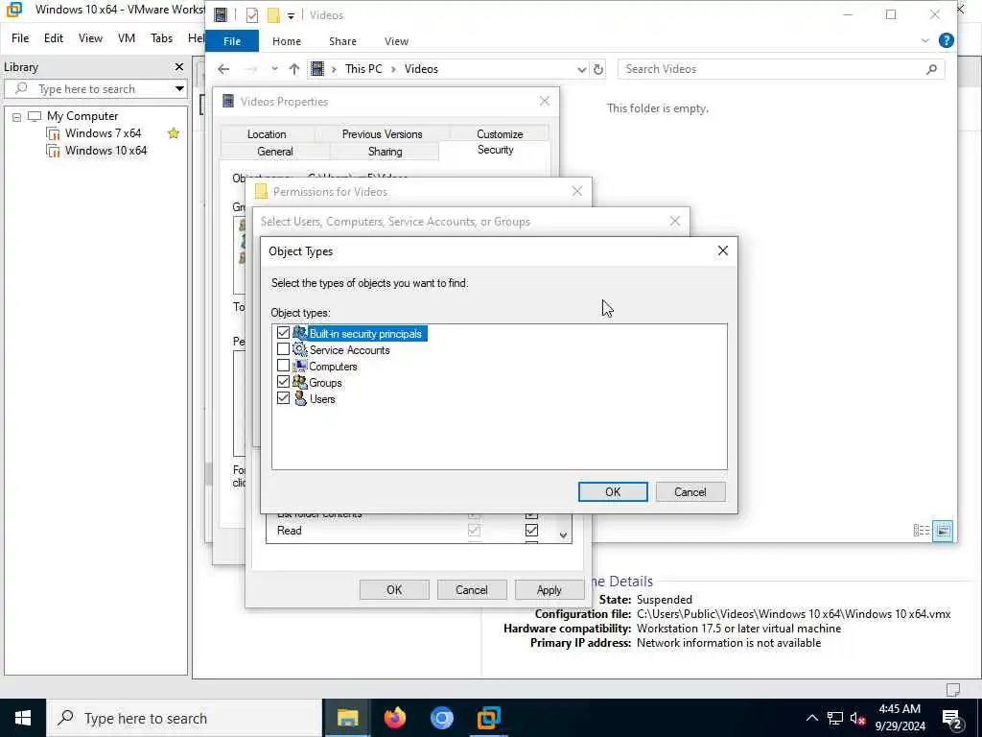
Task: Cancel the Object Types dialog
Action: click(690, 492)
